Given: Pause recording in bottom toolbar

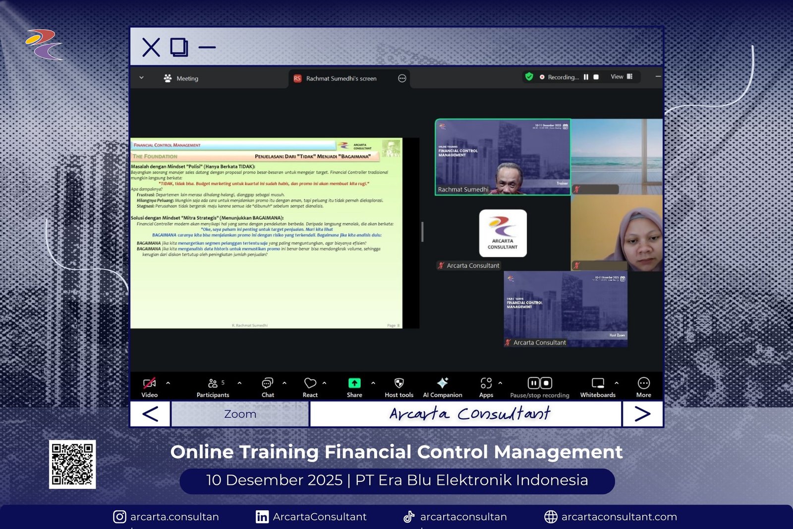Looking at the screenshot, I should (533, 383).
